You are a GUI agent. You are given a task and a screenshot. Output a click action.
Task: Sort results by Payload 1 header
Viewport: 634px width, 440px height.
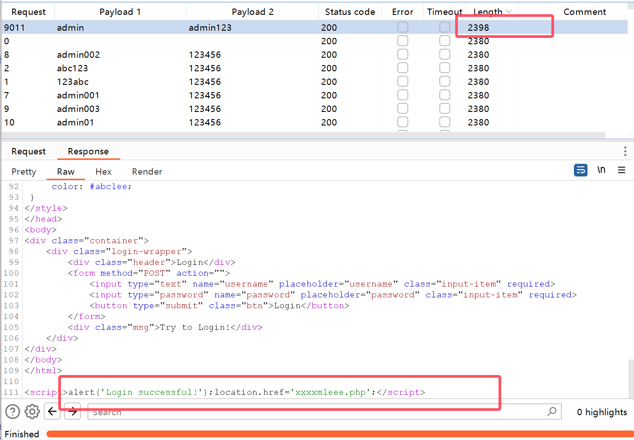[120, 12]
